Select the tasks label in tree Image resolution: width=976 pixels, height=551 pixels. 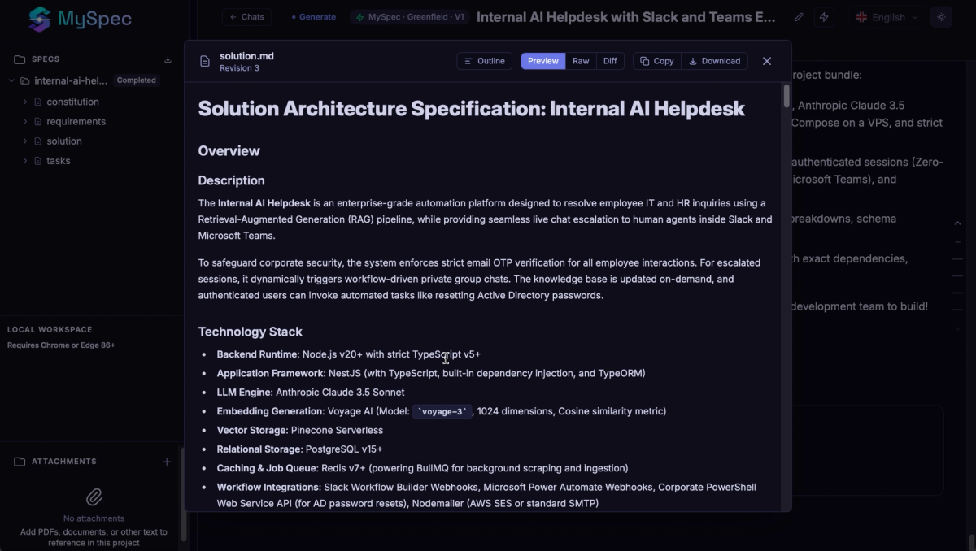[x=59, y=161]
